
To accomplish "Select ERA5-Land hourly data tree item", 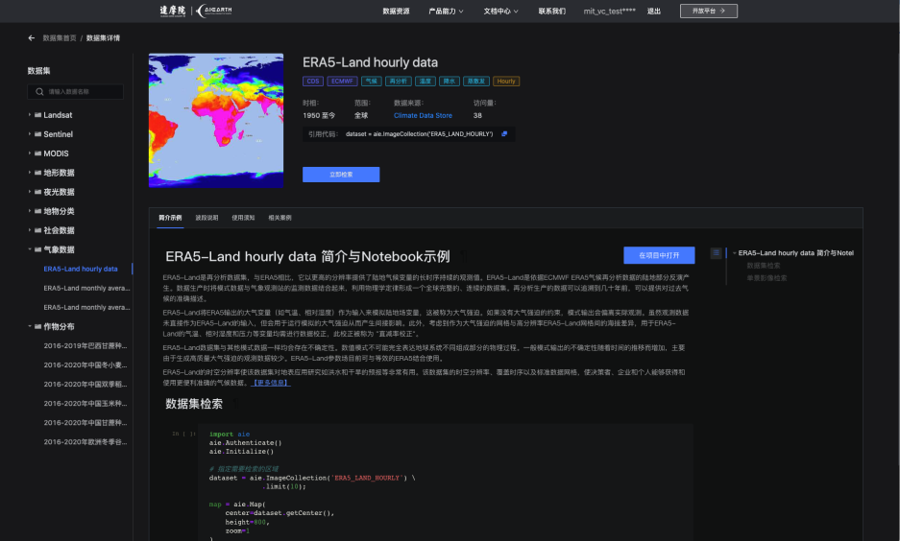I will point(81,269).
